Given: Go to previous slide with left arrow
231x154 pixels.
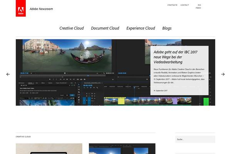Looking at the screenshot, I should point(8,74).
